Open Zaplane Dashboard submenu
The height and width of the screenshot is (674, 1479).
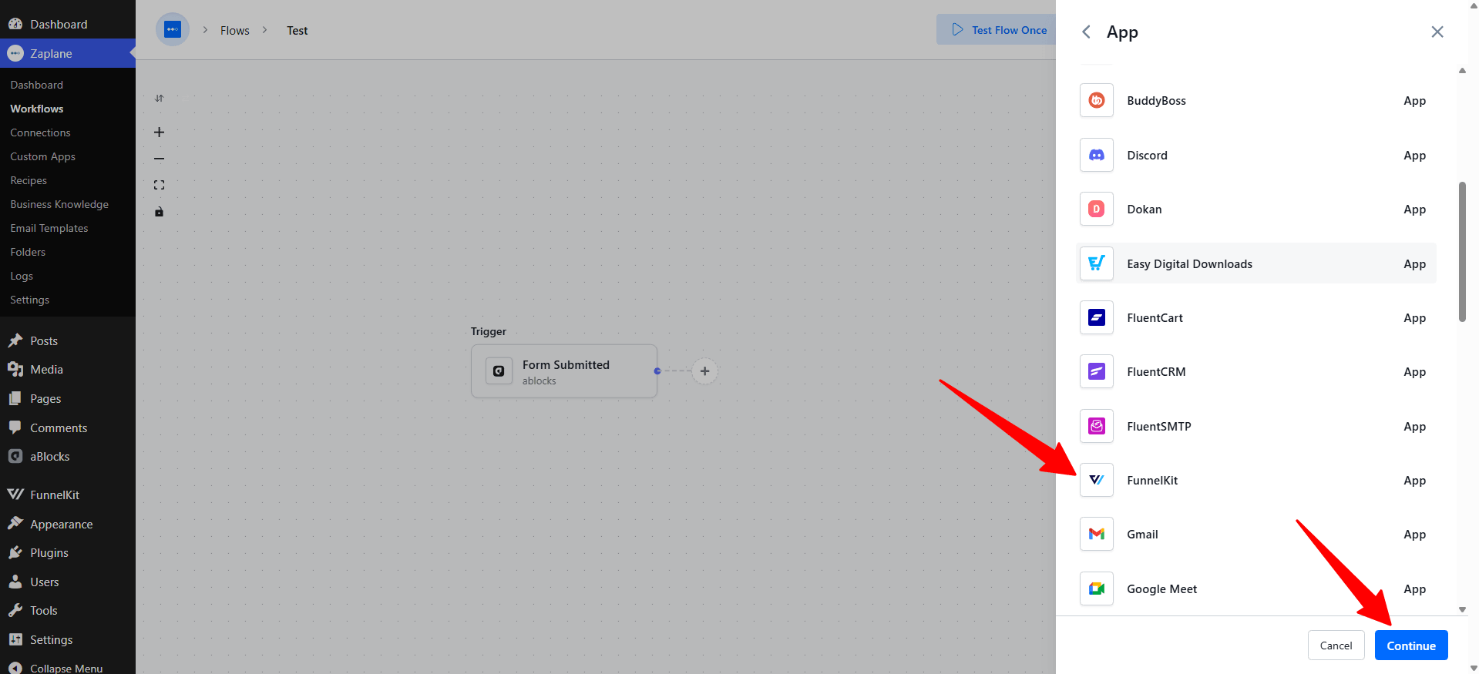[x=36, y=85]
